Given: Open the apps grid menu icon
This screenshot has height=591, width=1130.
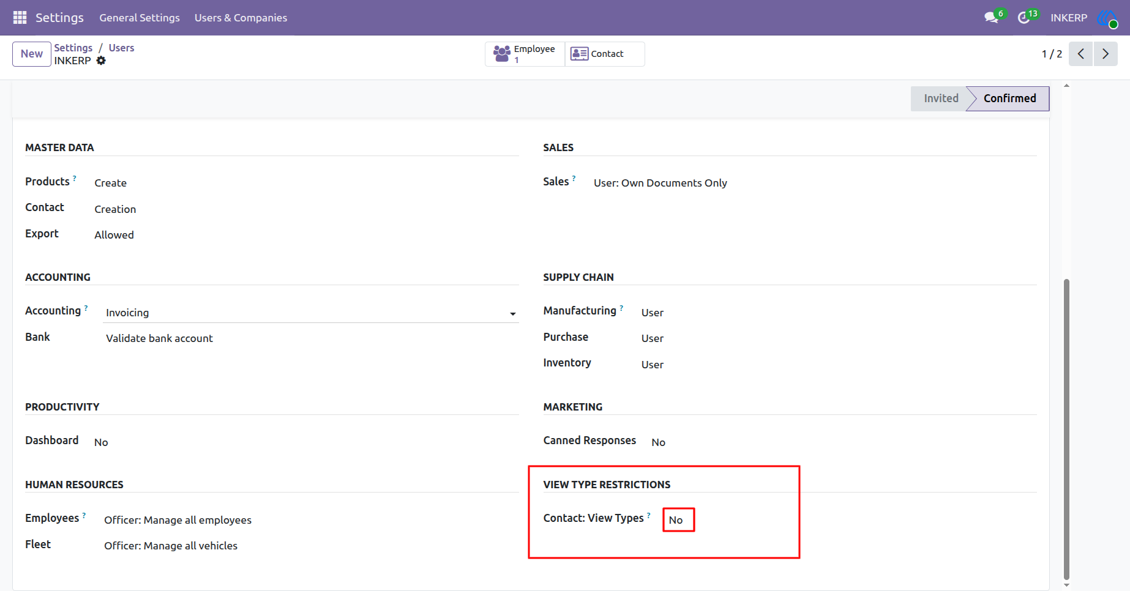Looking at the screenshot, I should (x=20, y=18).
